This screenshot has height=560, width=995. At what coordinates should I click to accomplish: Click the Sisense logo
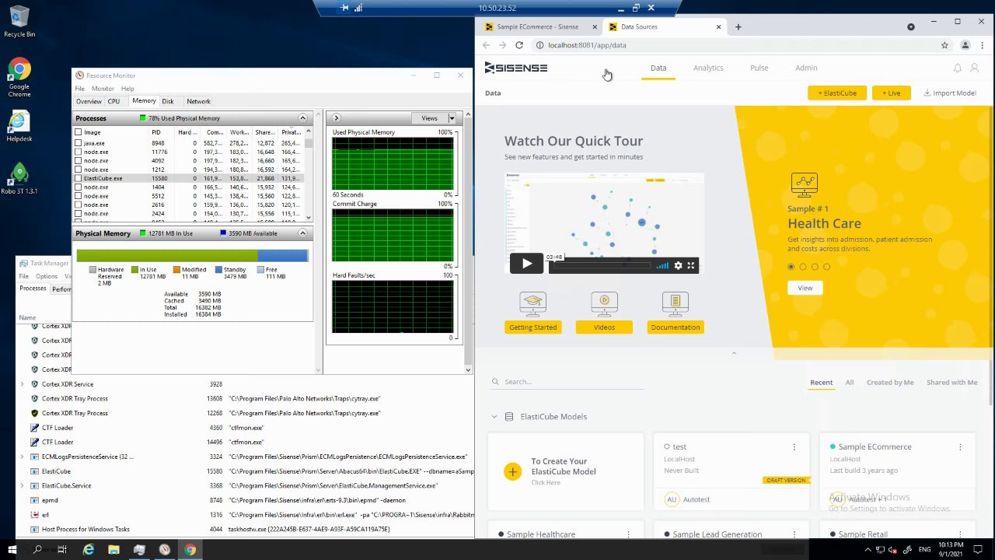[x=516, y=68]
